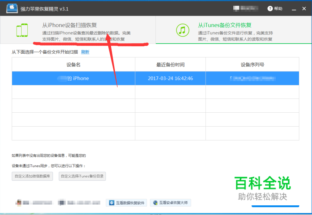Screen dimensions: 312x215
Task: Click the icon on 互盾安卓恢复大师
Action: pos(155,203)
